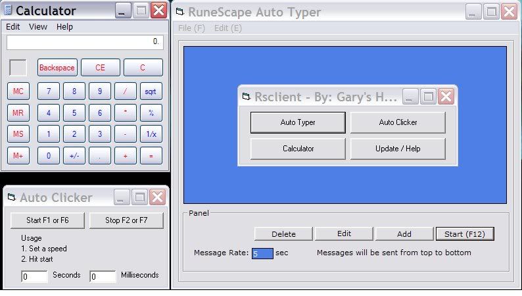Close the Auto Clicker window
Screen dimensions: 522x296
[x=157, y=197]
